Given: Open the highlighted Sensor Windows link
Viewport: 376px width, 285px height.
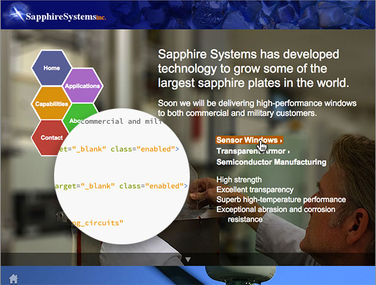Looking at the screenshot, I should click(x=246, y=140).
